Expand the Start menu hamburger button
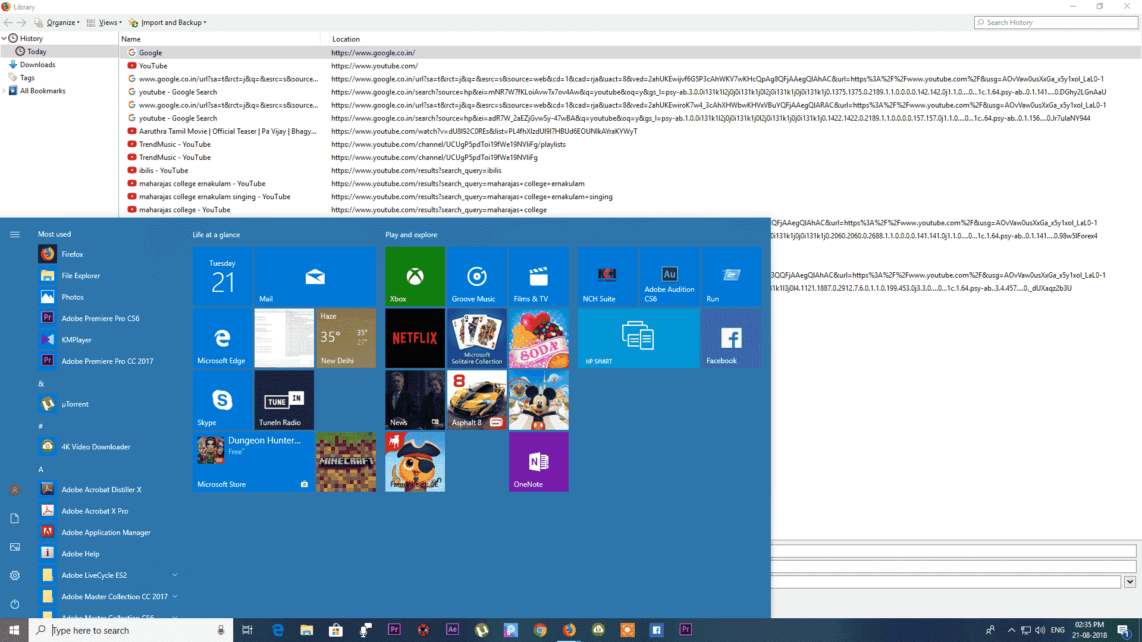The image size is (1142, 642). pos(15,234)
